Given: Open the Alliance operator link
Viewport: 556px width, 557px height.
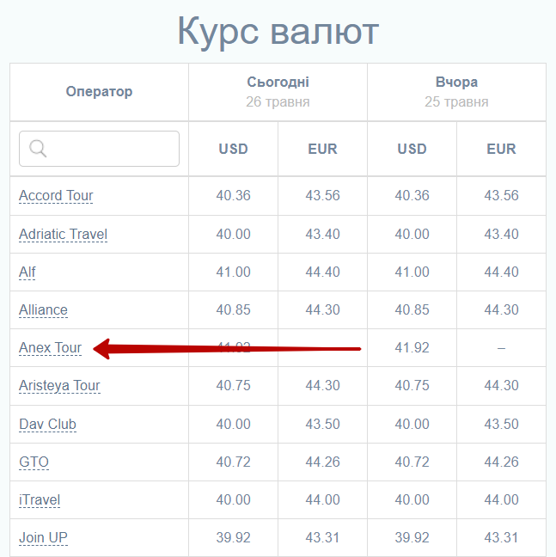Looking at the screenshot, I should (43, 310).
